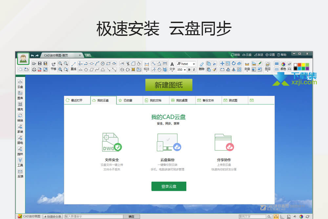Select the 填充 fill tool in sidebar

20,106
